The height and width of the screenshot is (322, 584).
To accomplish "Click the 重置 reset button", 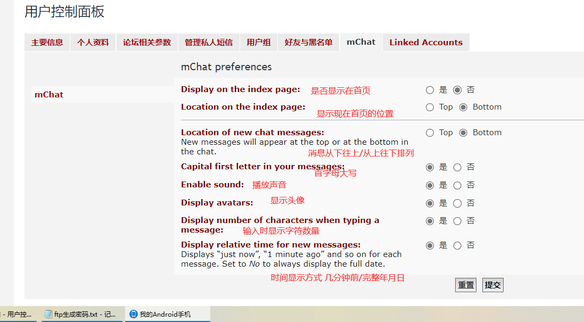I will tap(466, 285).
